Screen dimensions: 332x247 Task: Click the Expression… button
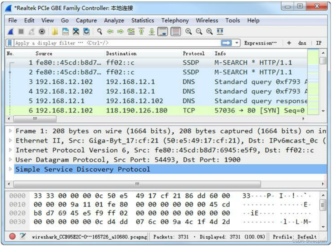pyautogui.click(x=260, y=43)
